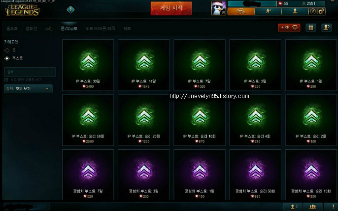Click the gift box icon in store
Viewport: 338px width, 211px height.
coord(310,27)
